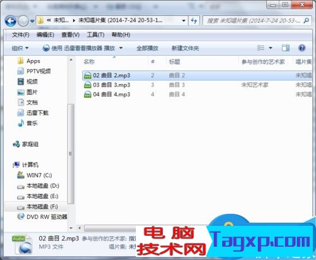This screenshot has height=260, width=316.
Task: Click the folder icon in the address bar
Action: click(x=40, y=20)
